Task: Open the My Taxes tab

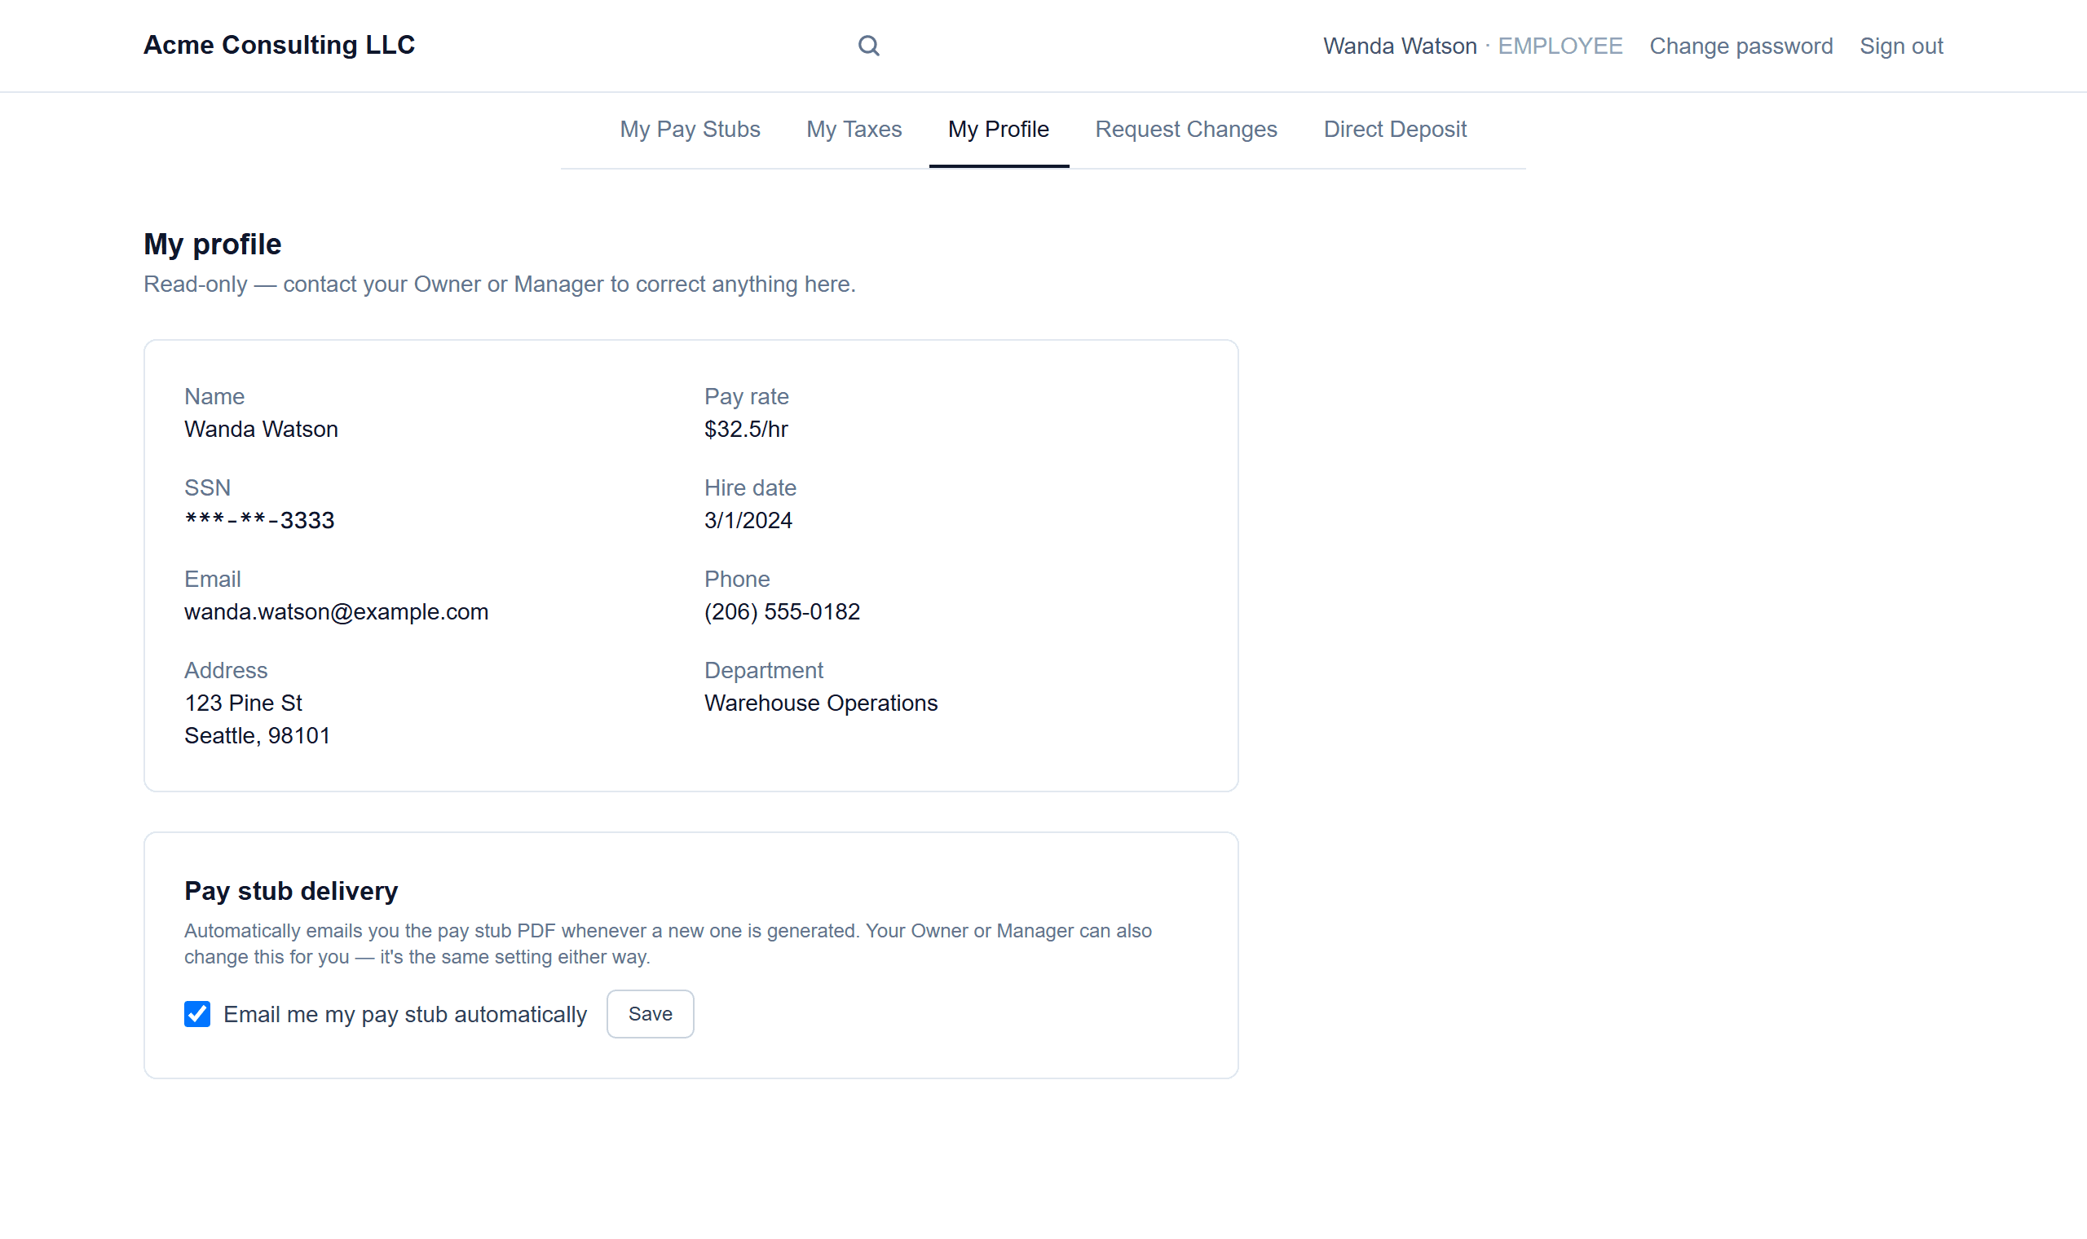Action: [x=854, y=130]
